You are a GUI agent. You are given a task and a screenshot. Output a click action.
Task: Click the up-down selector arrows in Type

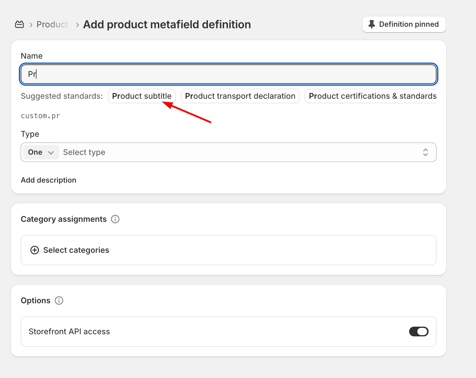click(x=425, y=152)
